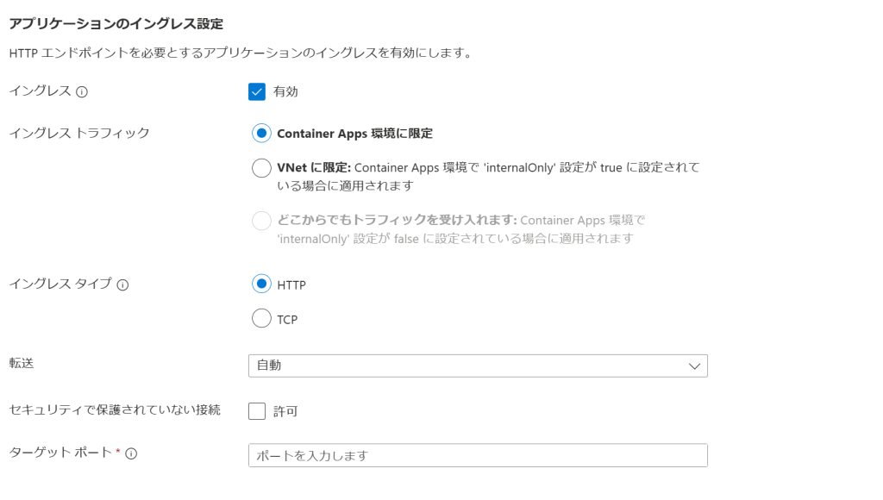
Task: Click the TCP label text
Action: coord(287,320)
